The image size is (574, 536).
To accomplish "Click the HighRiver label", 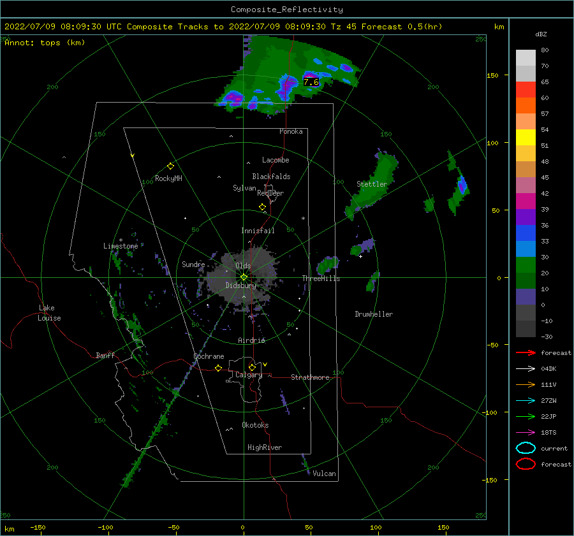I will [x=265, y=447].
